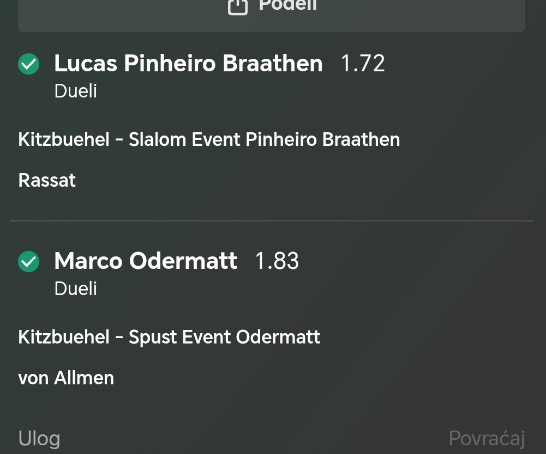Tap green checkmark next to Marco Odermatt
This screenshot has width=546, height=454.
click(x=28, y=261)
